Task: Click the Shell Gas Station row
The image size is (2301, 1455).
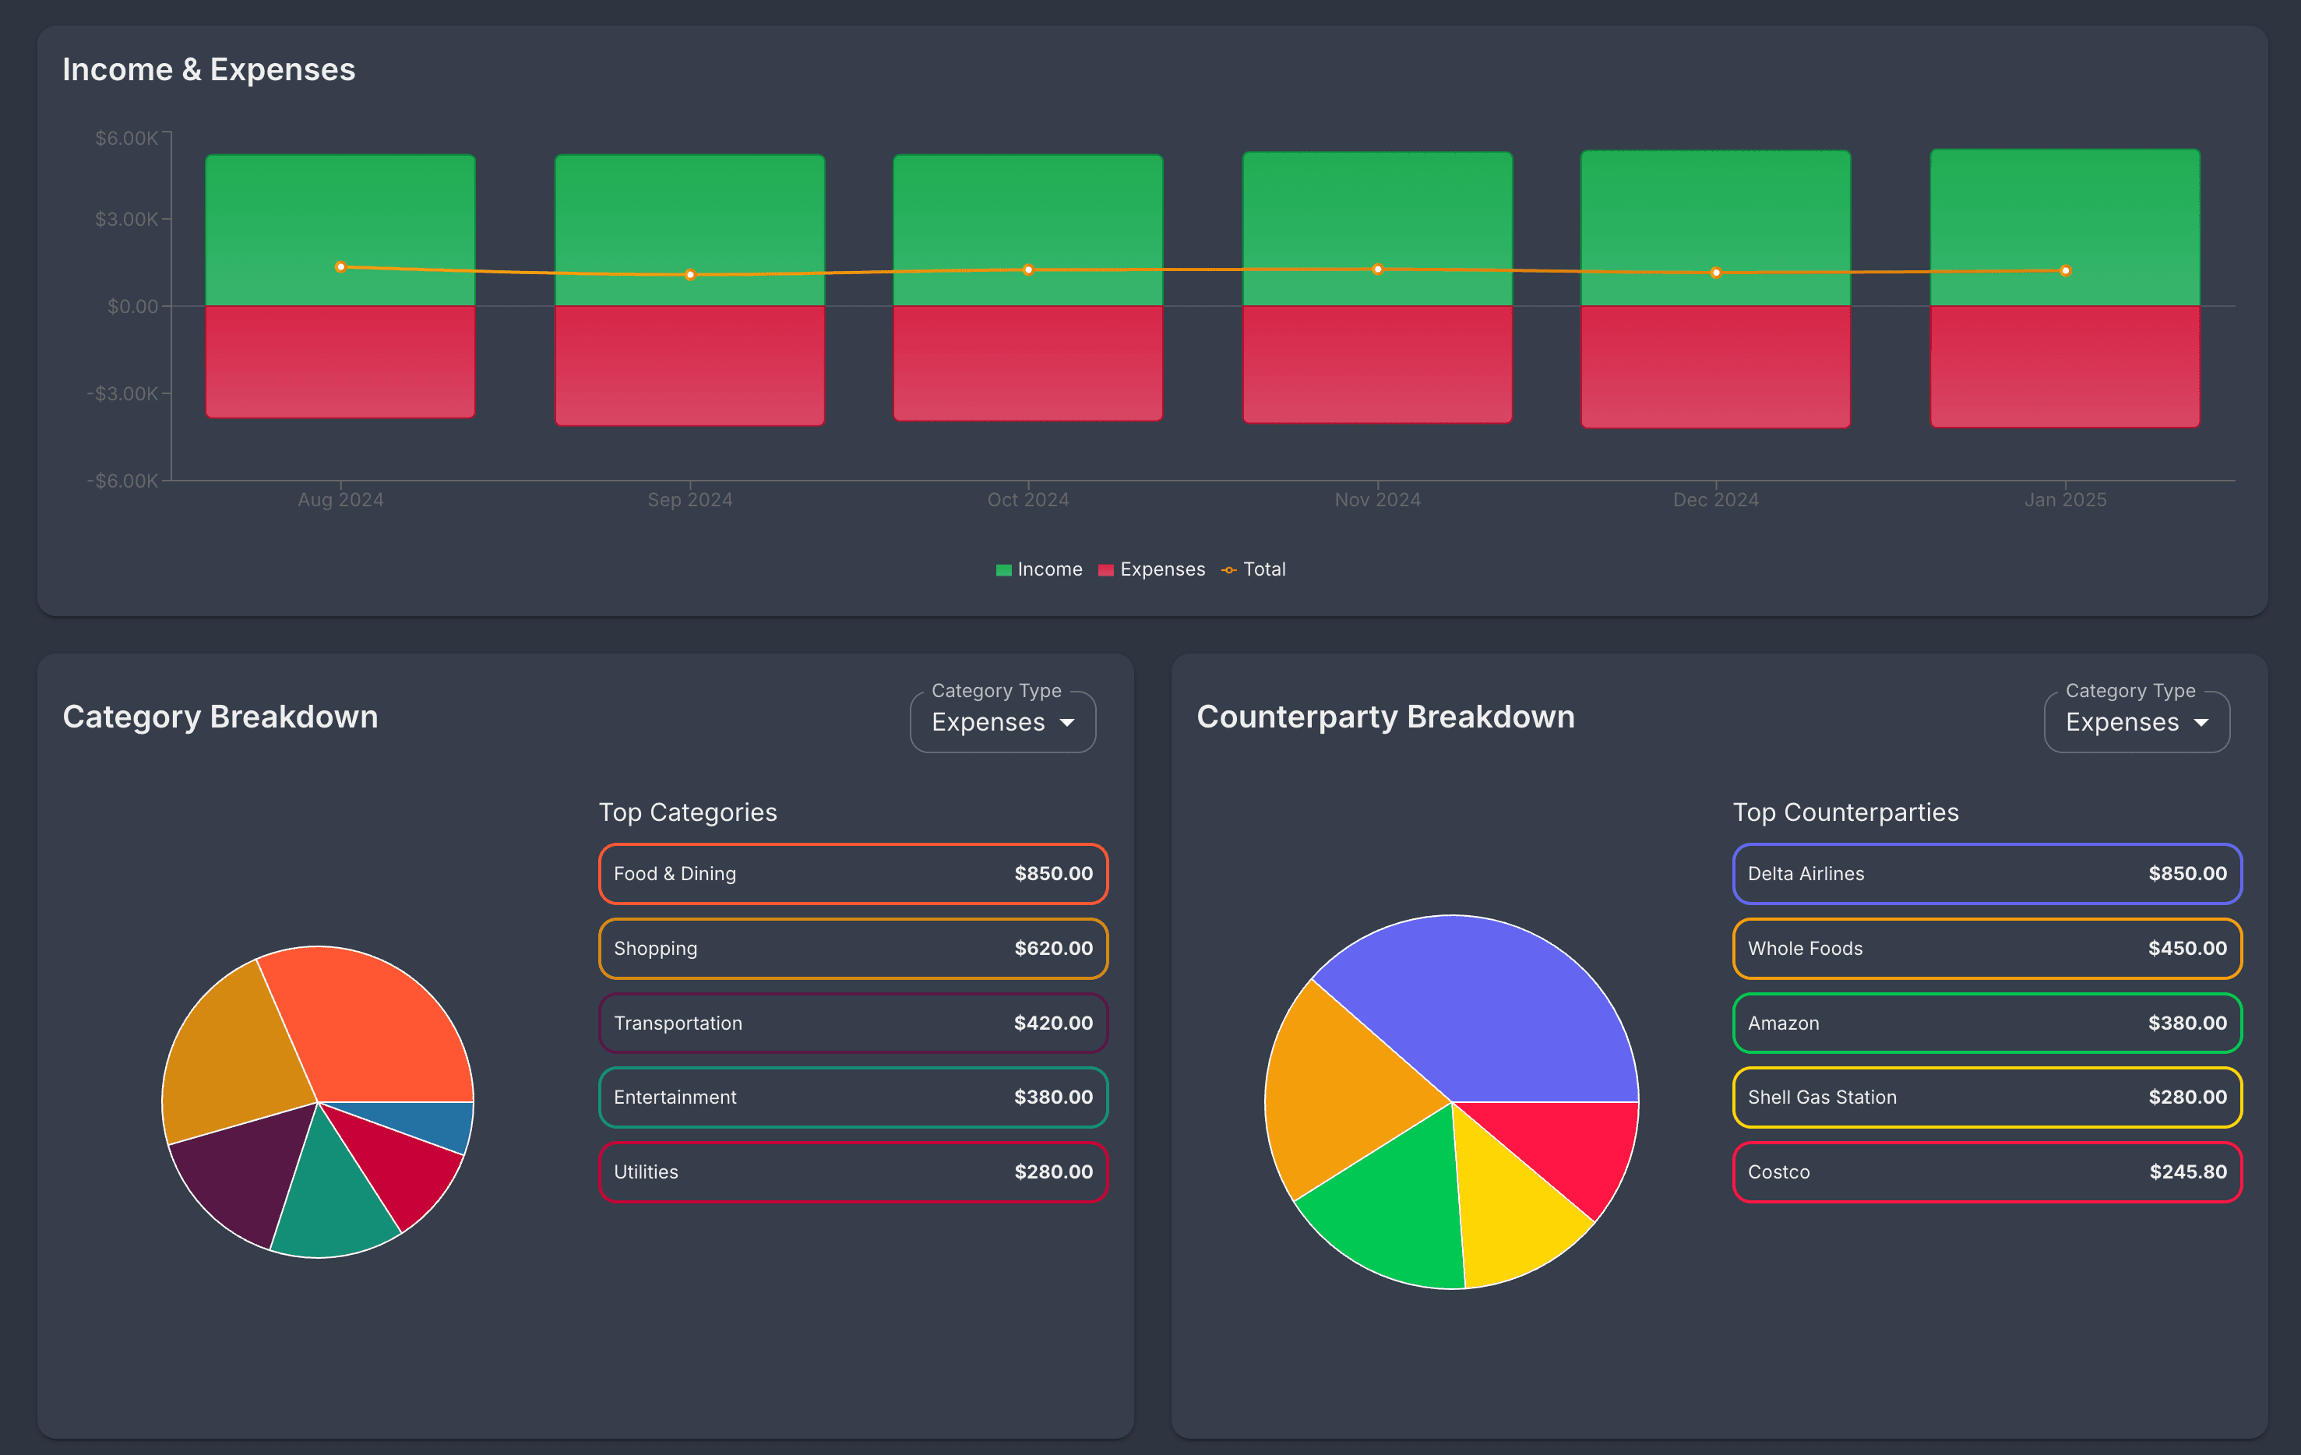Action: [1986, 1097]
